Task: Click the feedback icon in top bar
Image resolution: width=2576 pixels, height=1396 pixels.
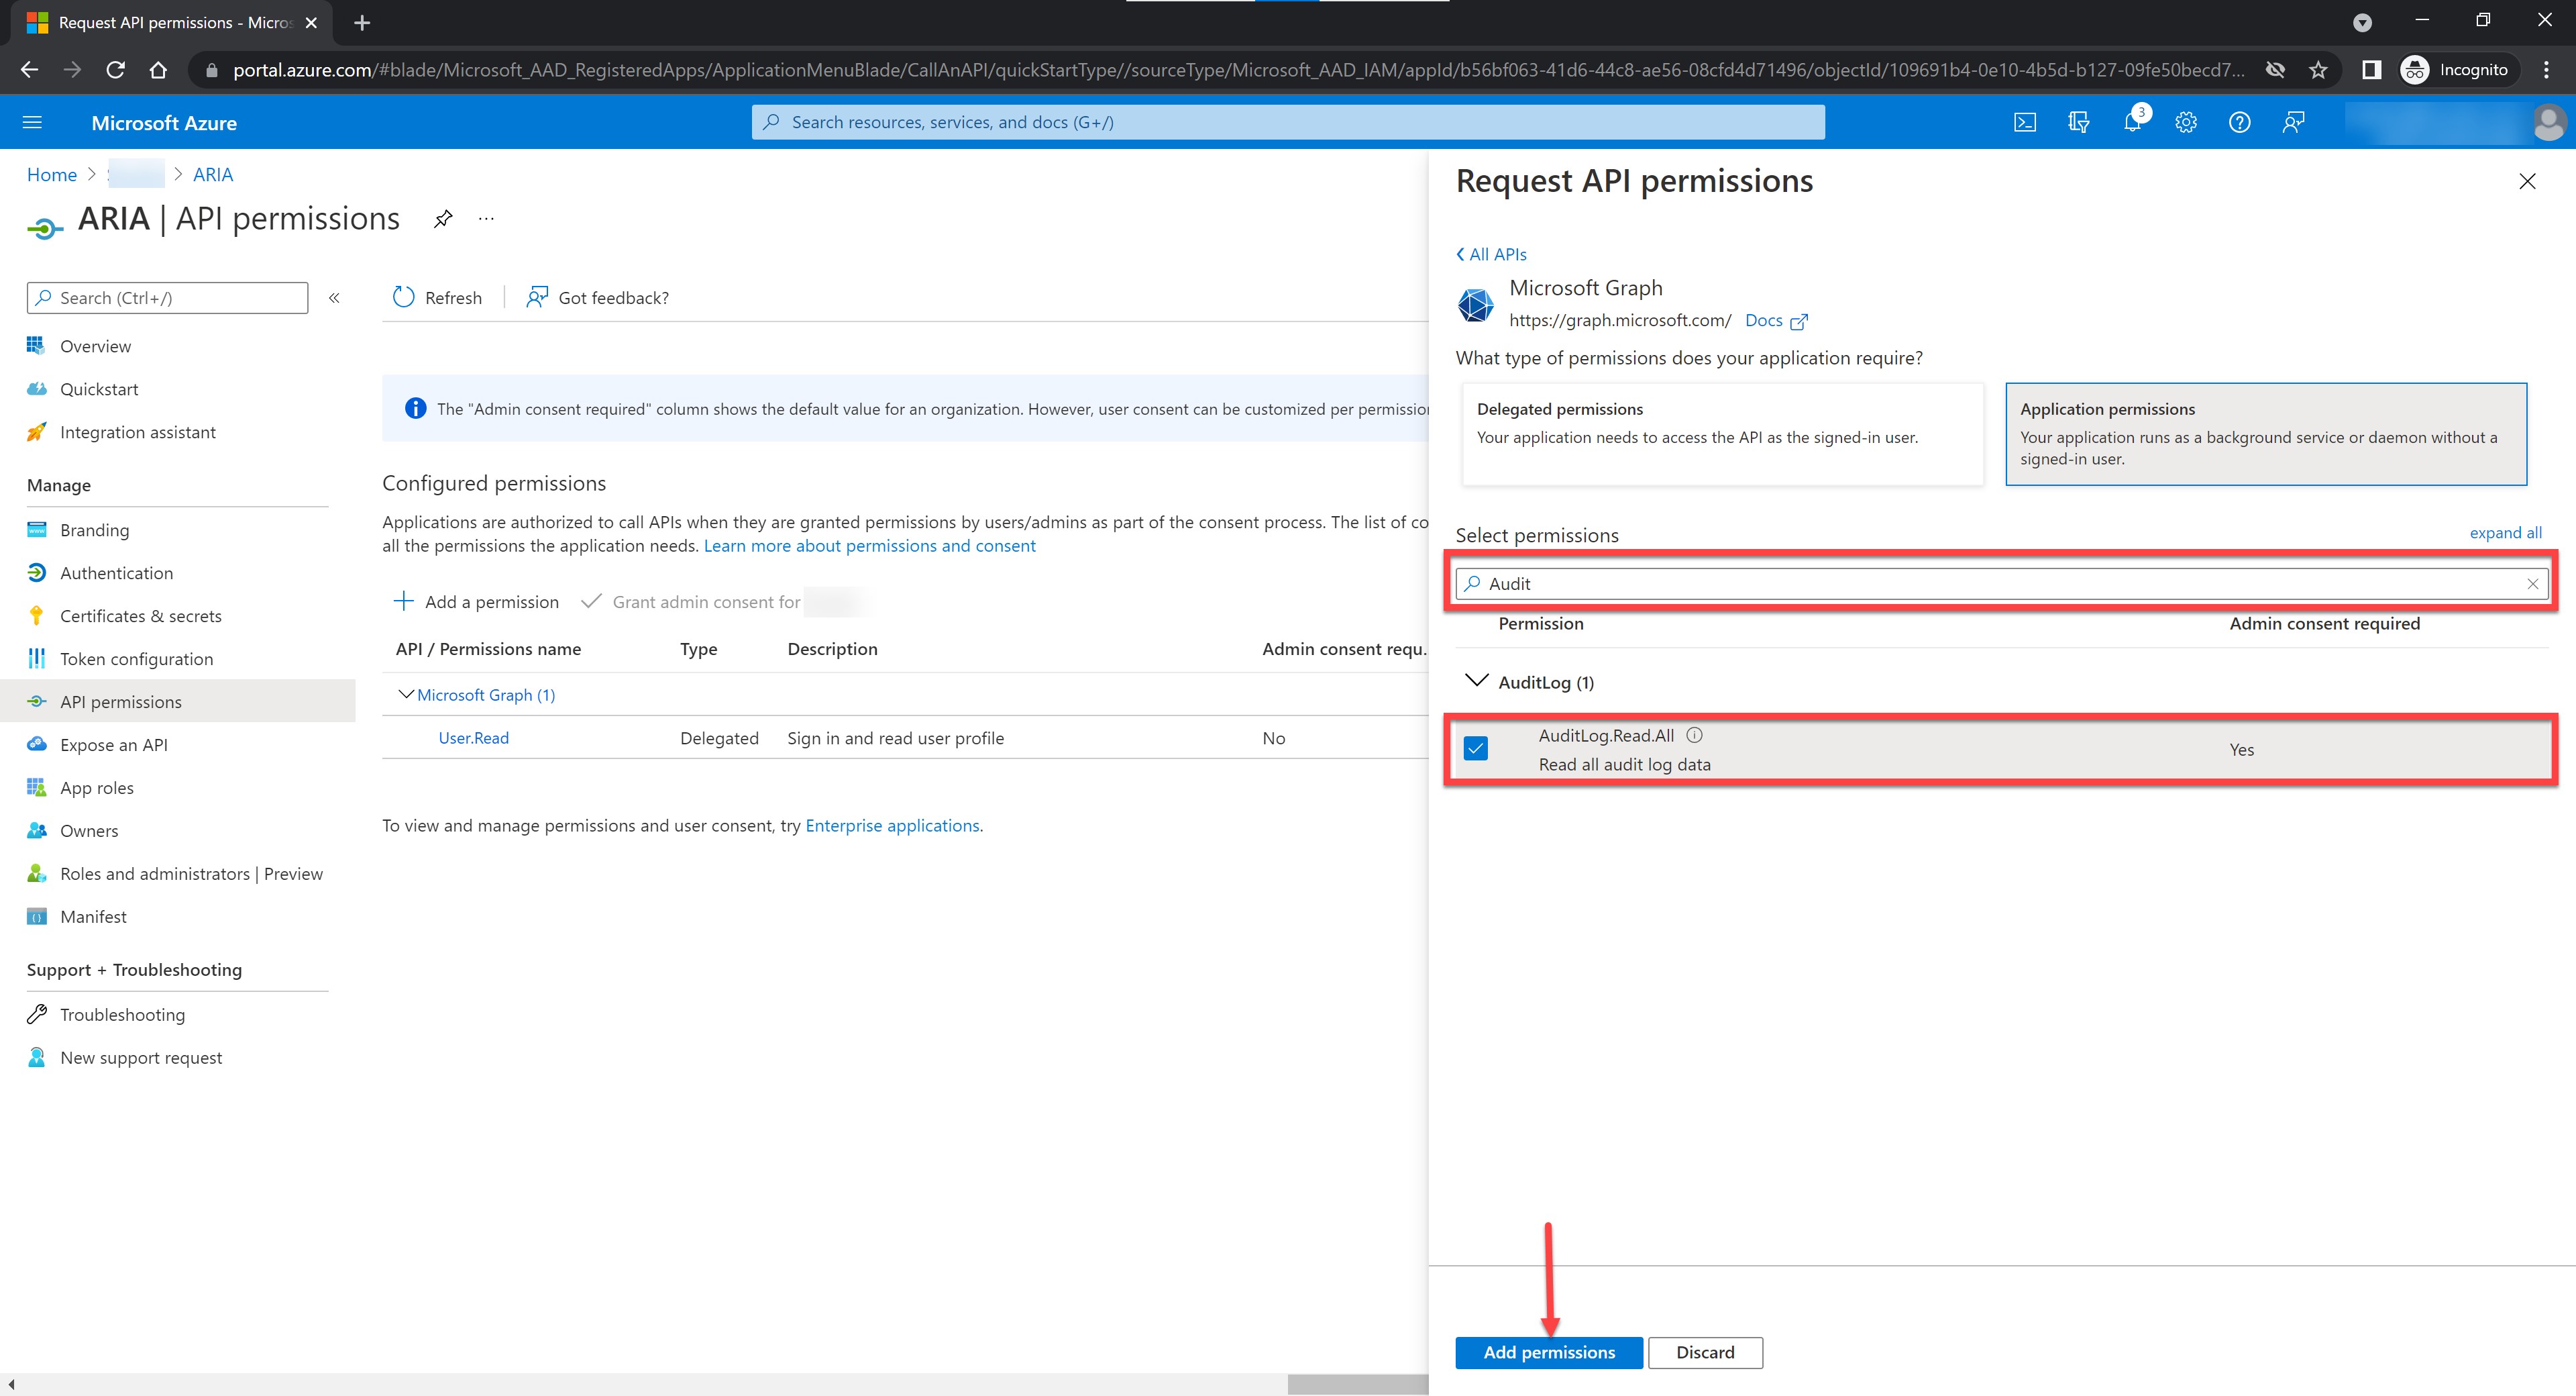Action: click(2294, 122)
